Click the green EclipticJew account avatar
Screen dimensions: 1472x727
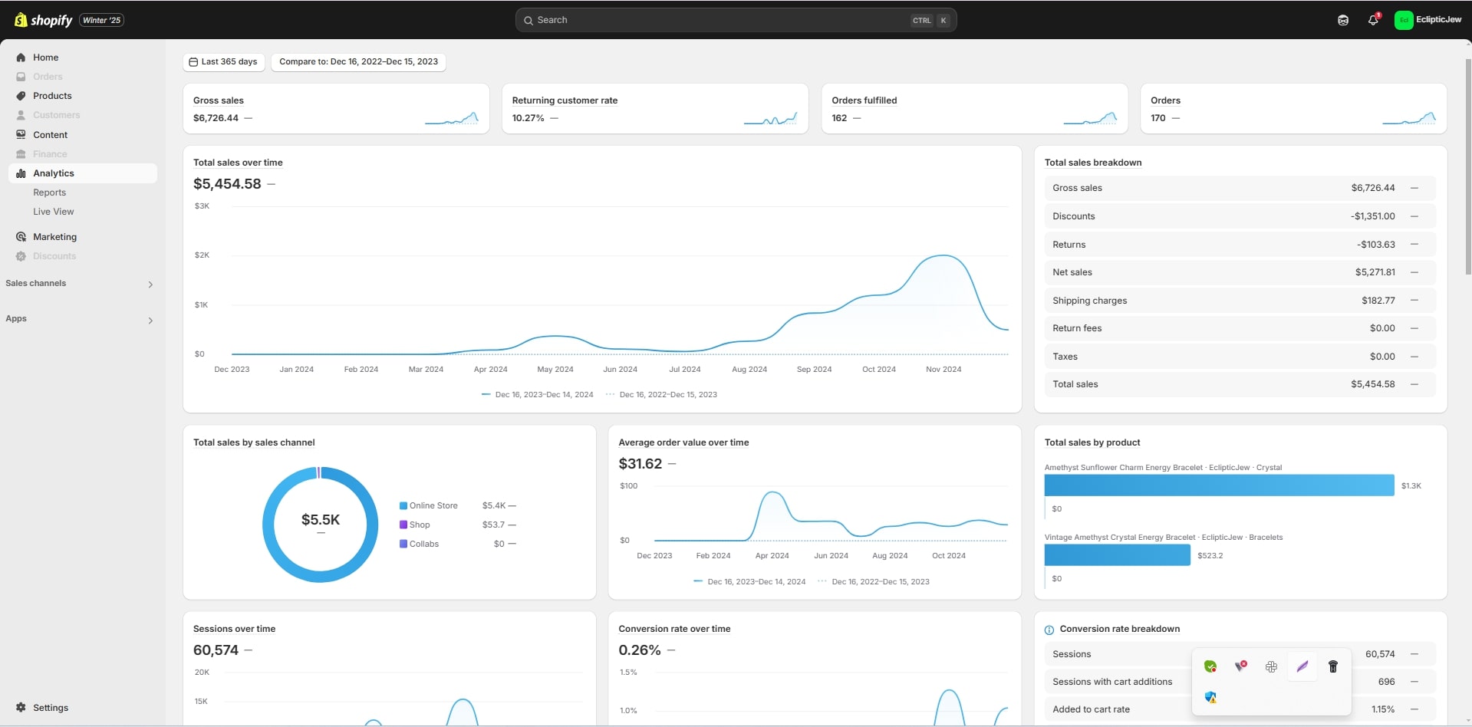(1403, 20)
